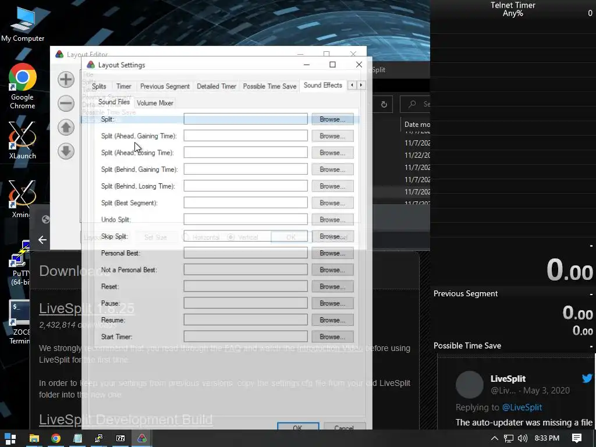This screenshot has height=447, width=596.
Task: Click the Split sound file path field
Action: [x=246, y=119]
